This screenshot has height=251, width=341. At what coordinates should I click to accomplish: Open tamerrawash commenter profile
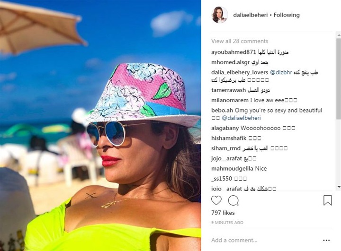[228, 90]
